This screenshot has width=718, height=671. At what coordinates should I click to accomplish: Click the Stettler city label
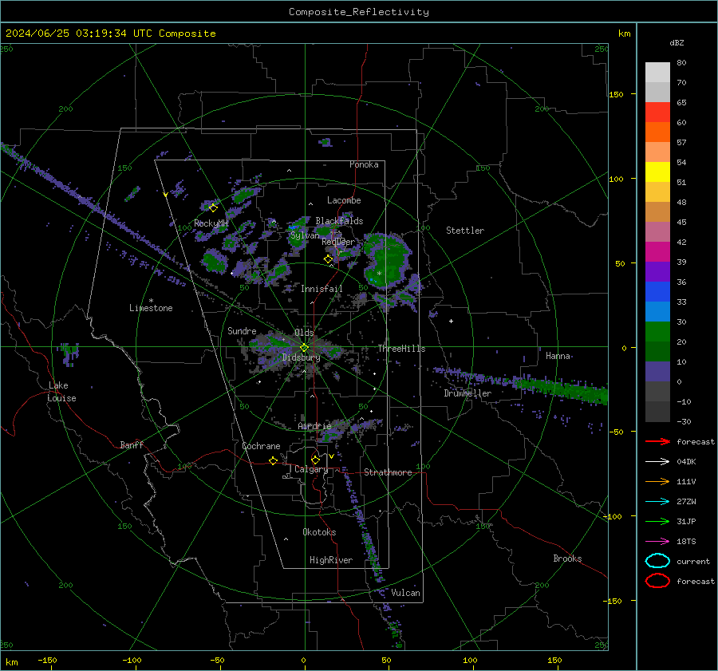(x=465, y=231)
